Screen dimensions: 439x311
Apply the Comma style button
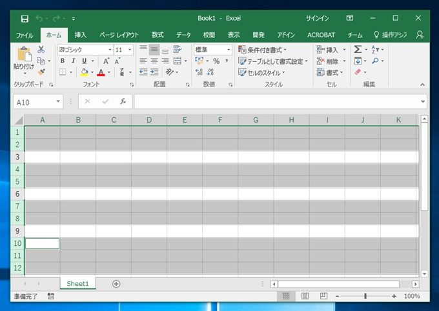(227, 61)
